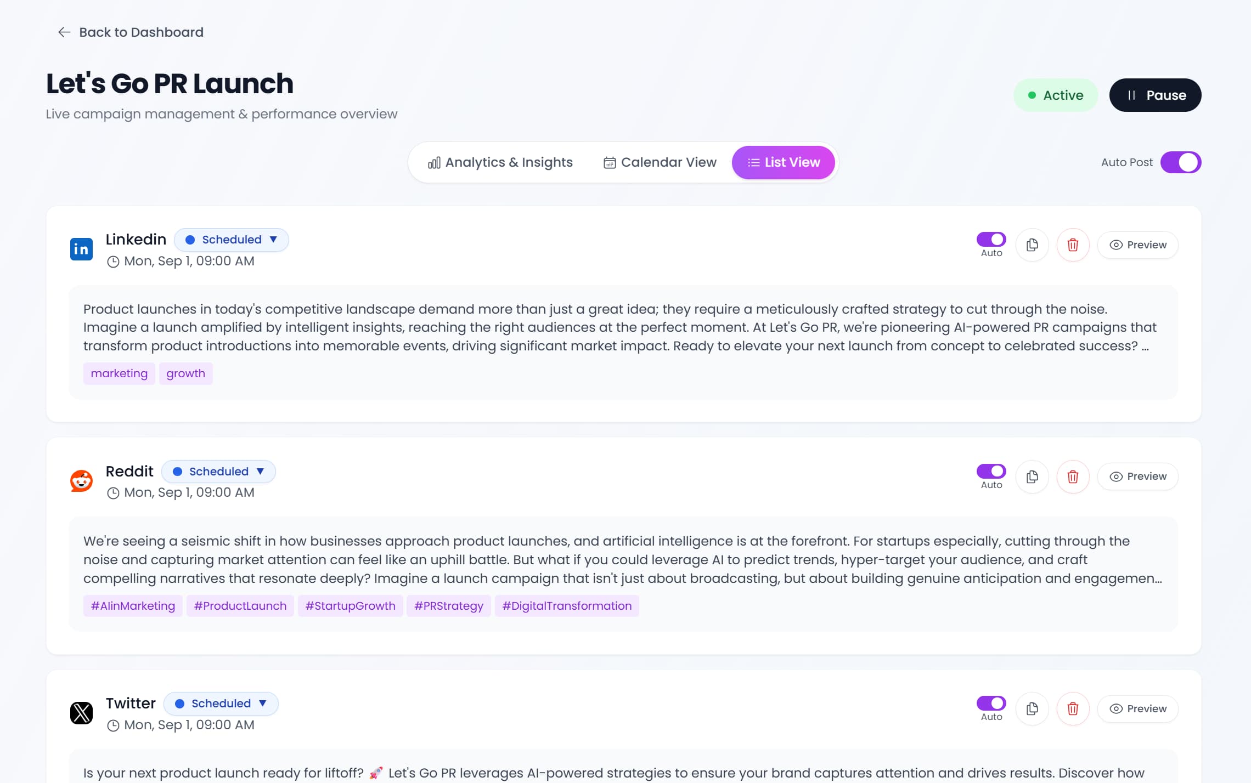This screenshot has height=783, width=1251.
Task: Open the Twitter Scheduled dropdown
Action: [x=220, y=703]
